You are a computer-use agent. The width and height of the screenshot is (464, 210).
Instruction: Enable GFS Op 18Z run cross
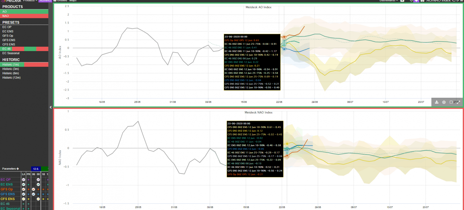coord(43,189)
